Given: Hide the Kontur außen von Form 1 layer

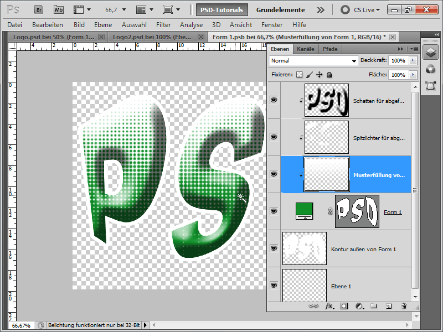Looking at the screenshot, I should (x=274, y=248).
